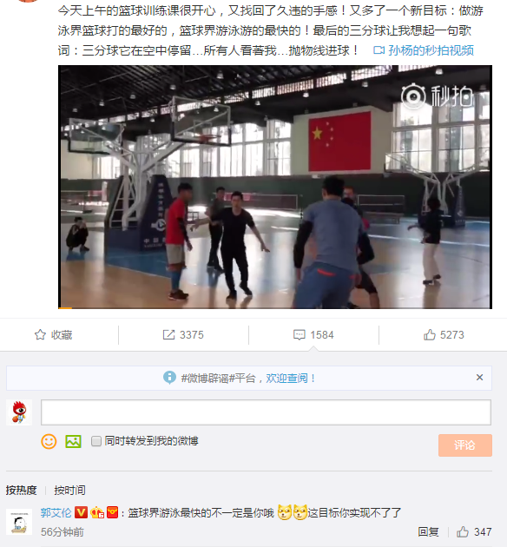Click the orange 评论 submit button
Viewport: 507px width, 547px height.
[465, 445]
